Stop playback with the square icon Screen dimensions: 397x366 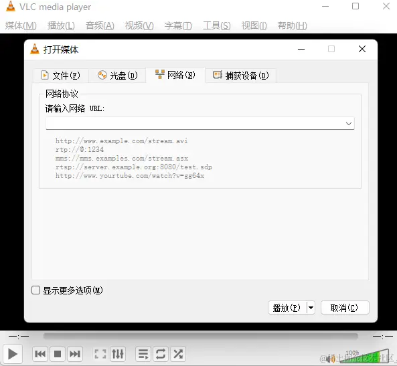tap(58, 354)
